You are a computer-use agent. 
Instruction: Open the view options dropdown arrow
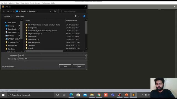(79, 16)
